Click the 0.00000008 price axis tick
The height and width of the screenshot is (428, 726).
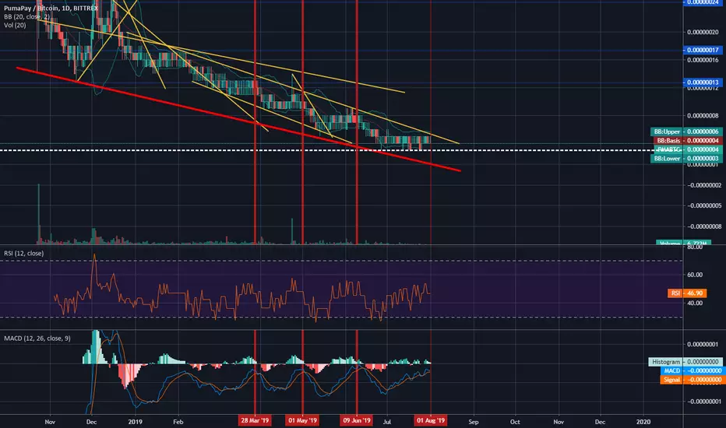pyautogui.click(x=703, y=116)
